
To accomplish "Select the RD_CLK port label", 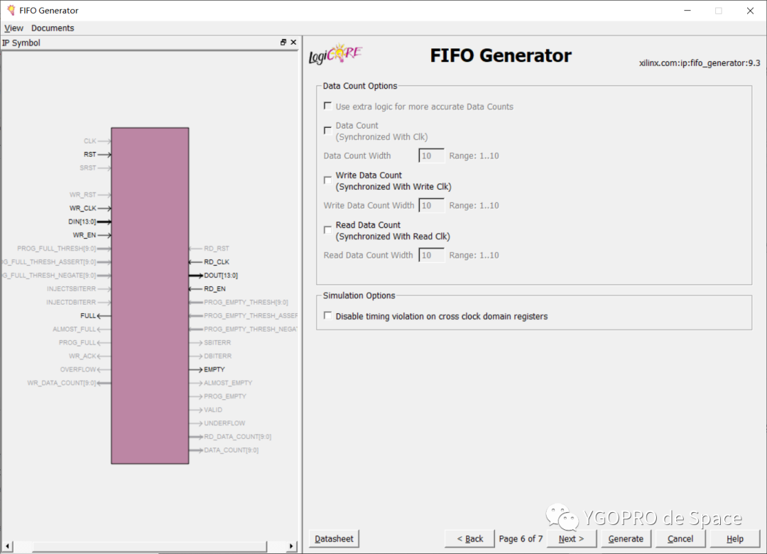I will [217, 262].
